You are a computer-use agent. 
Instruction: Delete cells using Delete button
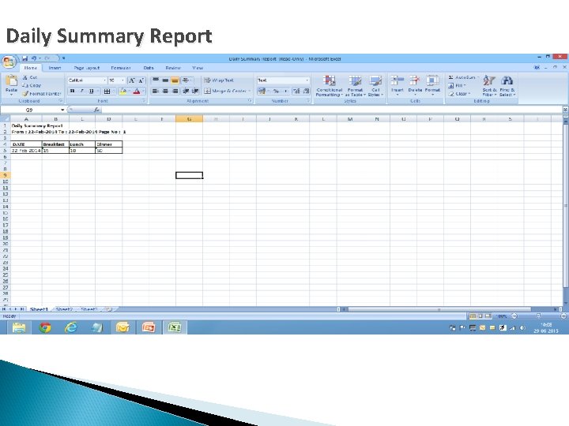(415, 85)
